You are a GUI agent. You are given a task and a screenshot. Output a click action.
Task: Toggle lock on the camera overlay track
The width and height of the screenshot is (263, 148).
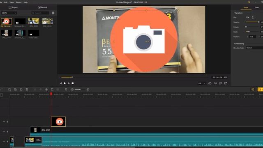click(7, 122)
